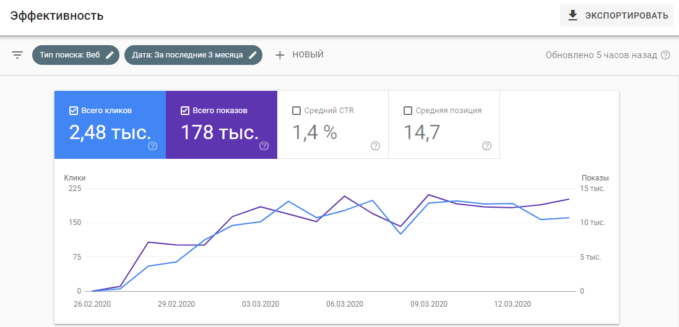This screenshot has width=679, height=327.
Task: Open the Дата: За последние 3 месяца chip
Action: point(189,55)
